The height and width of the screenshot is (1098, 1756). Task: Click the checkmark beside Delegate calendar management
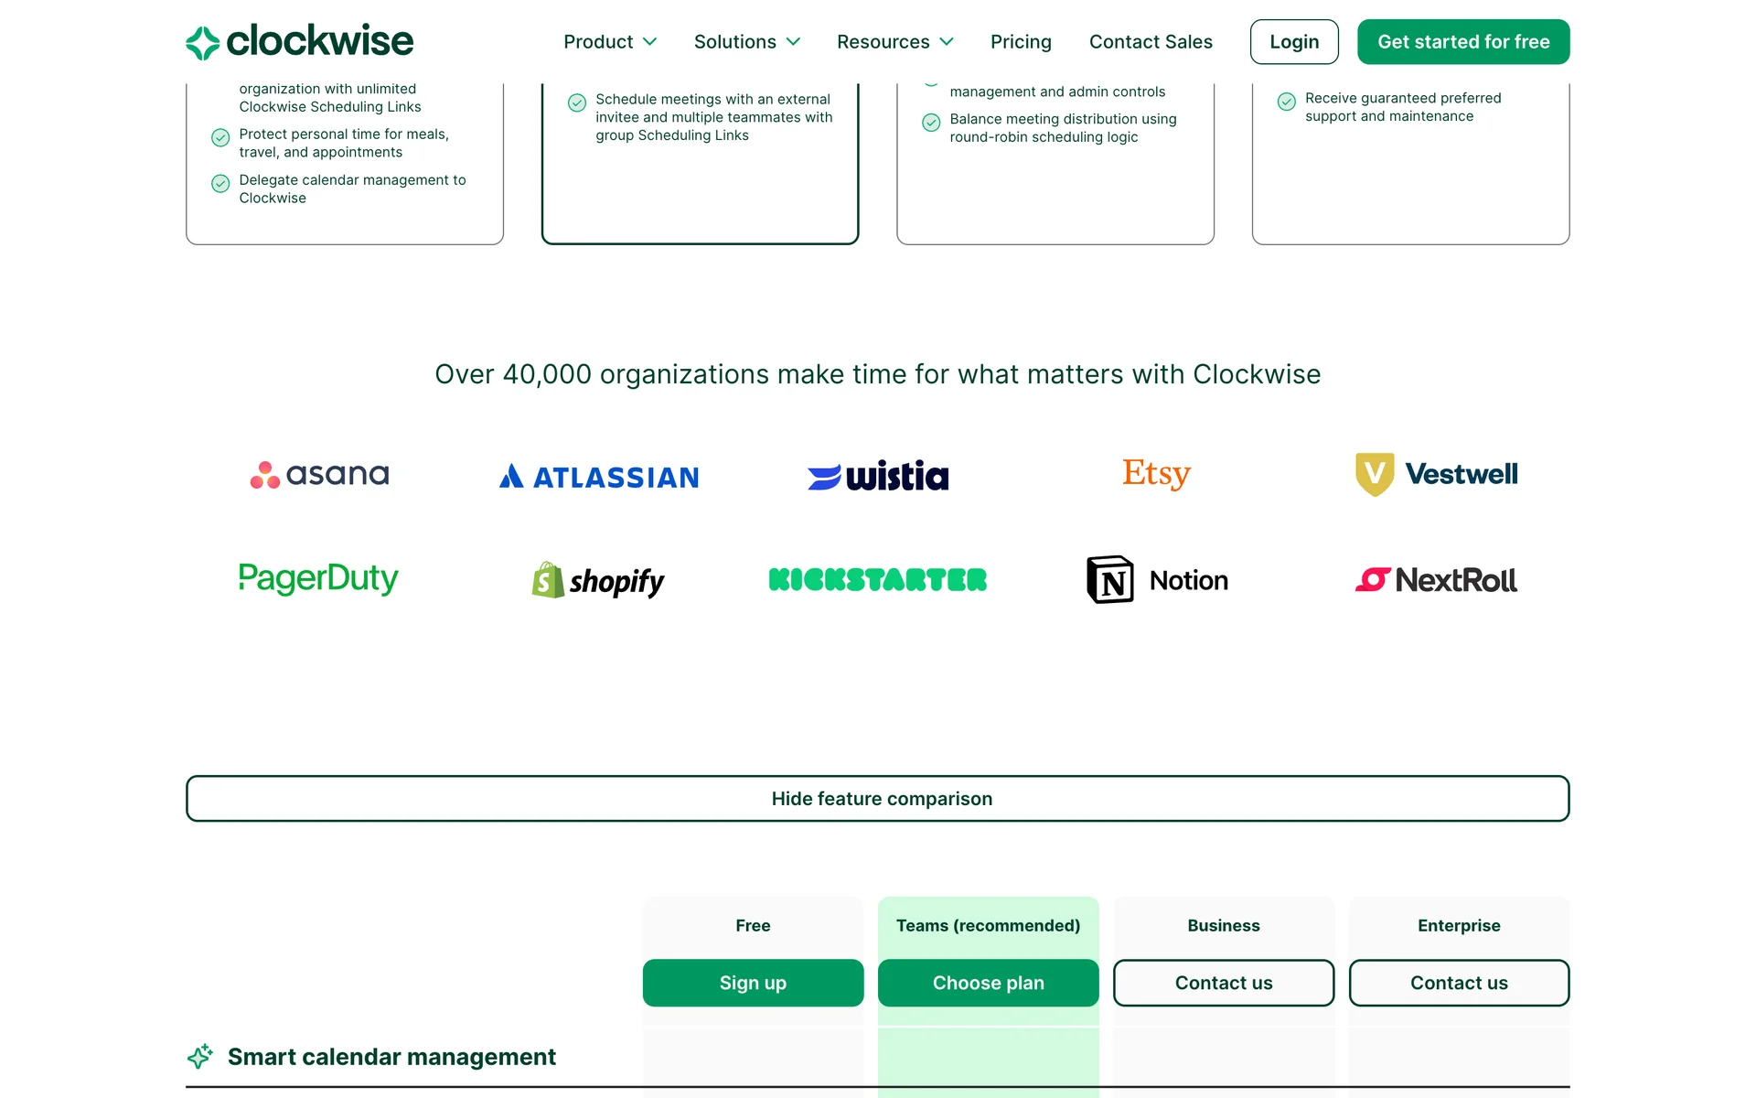[x=220, y=184]
